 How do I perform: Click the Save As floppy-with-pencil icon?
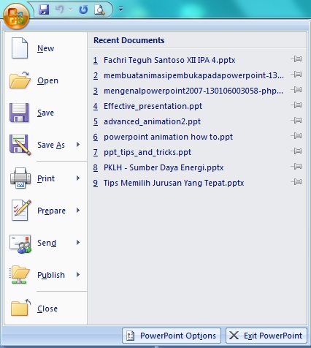click(20, 145)
